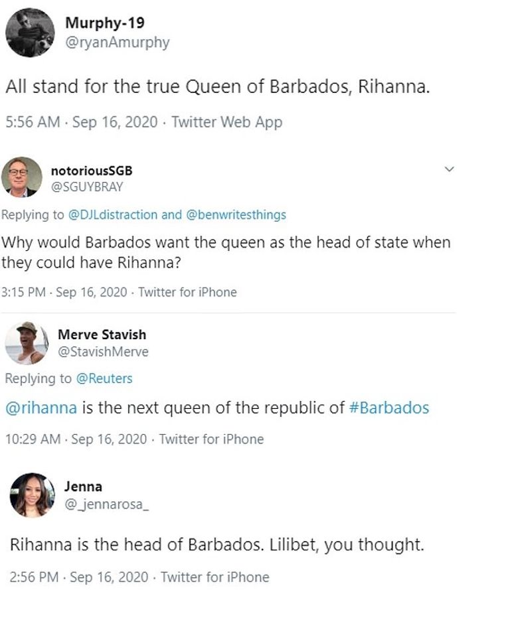Open the @StavishMerve handle
The width and height of the screenshot is (510, 618).
pos(103,351)
